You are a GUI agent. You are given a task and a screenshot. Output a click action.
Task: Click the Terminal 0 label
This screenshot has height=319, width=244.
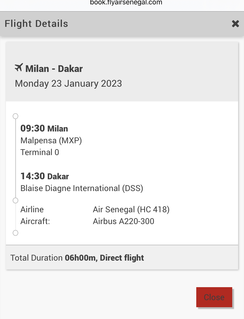[x=40, y=152]
